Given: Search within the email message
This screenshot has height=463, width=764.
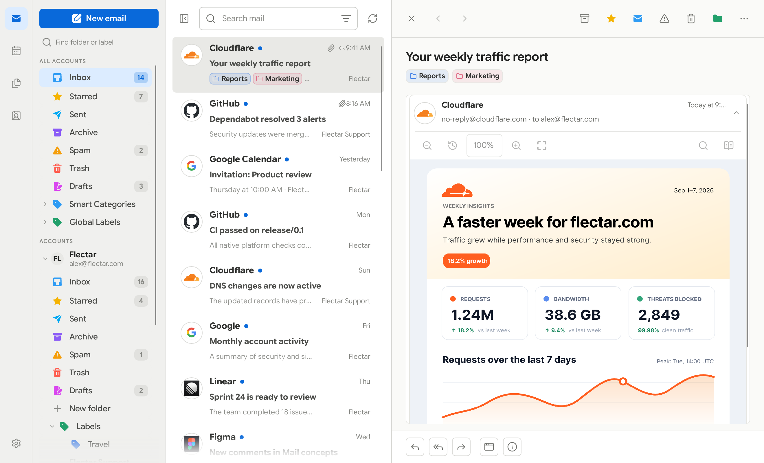Looking at the screenshot, I should pos(703,146).
